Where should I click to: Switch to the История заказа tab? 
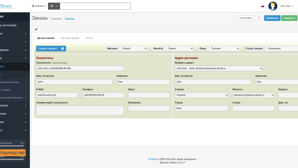coord(70,38)
